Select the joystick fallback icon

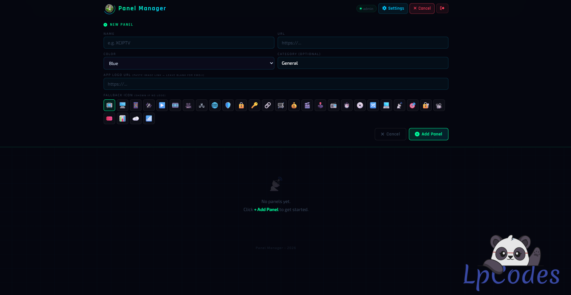coord(320,105)
